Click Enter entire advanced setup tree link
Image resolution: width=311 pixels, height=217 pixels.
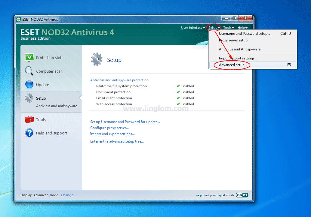pos(117,141)
